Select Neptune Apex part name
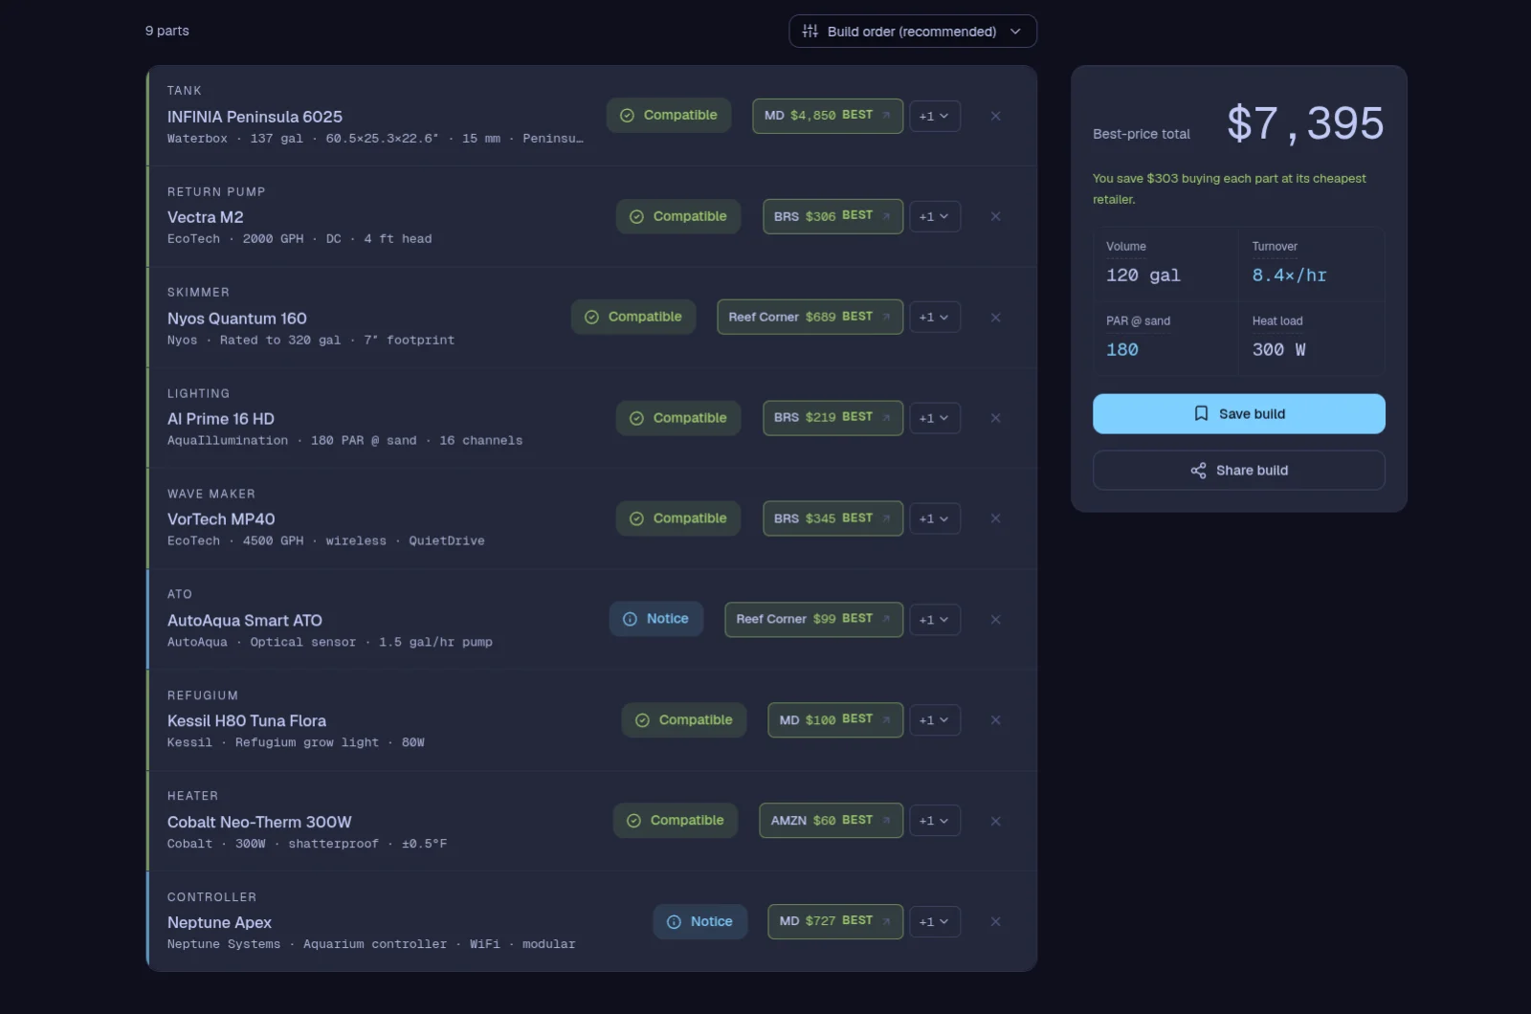 [219, 923]
